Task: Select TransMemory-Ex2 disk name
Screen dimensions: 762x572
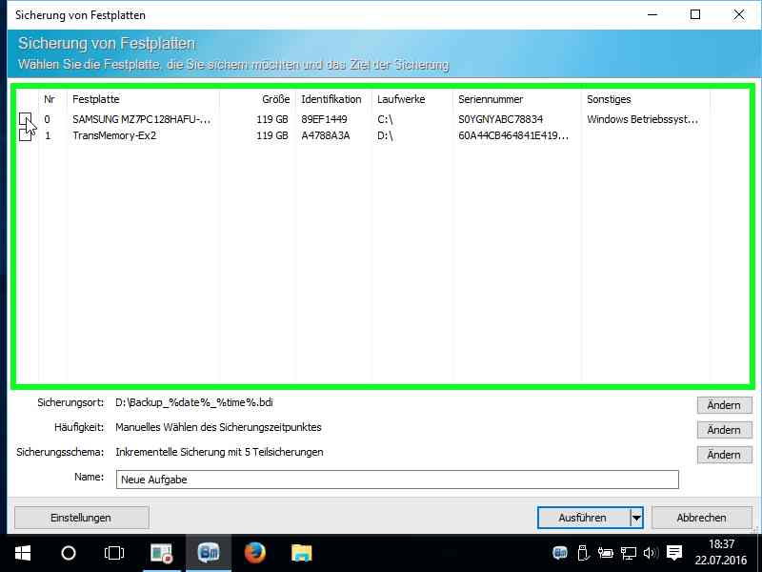Action: tap(114, 135)
